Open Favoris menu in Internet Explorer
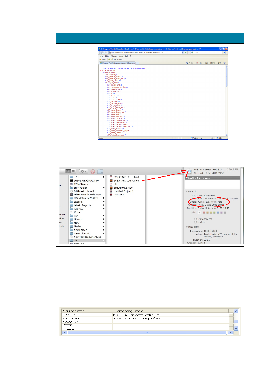 [121, 56]
